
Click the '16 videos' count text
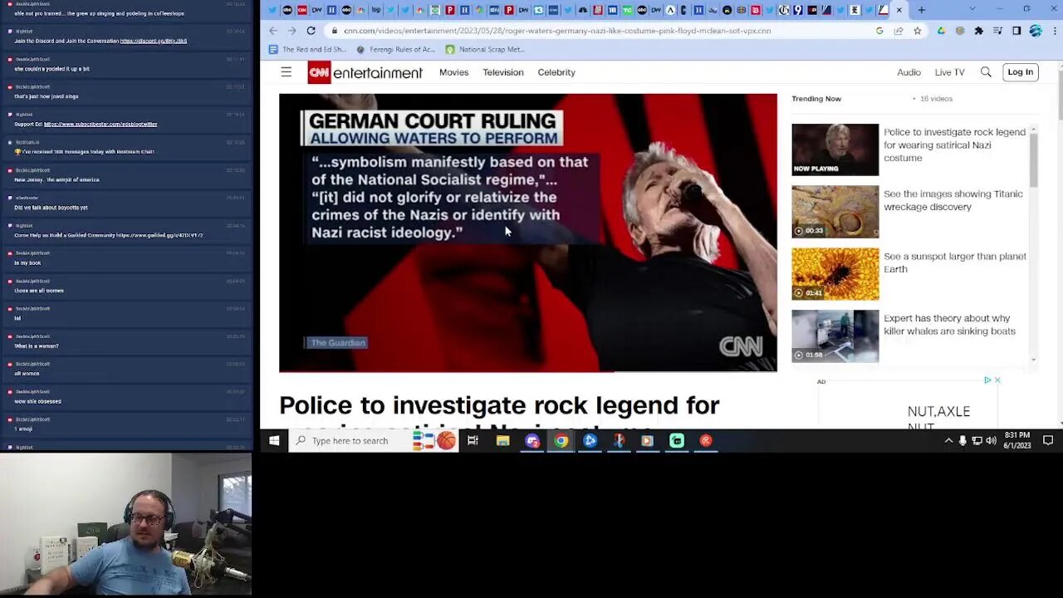[936, 99]
